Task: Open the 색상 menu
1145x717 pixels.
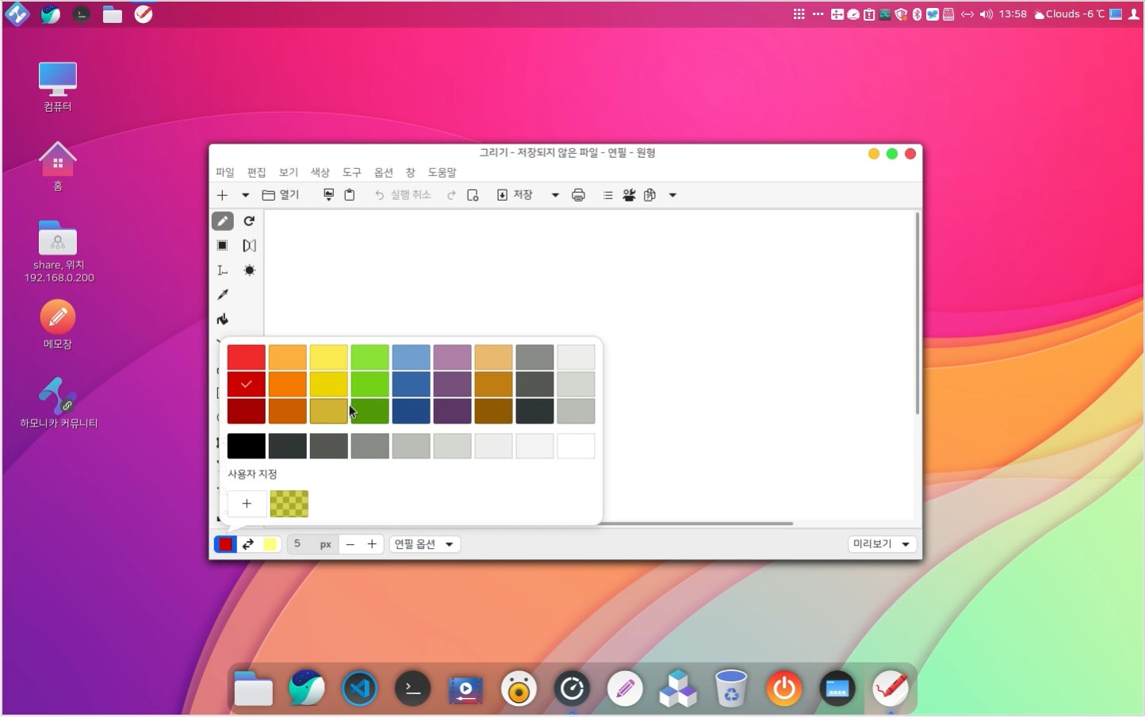Action: (x=320, y=172)
